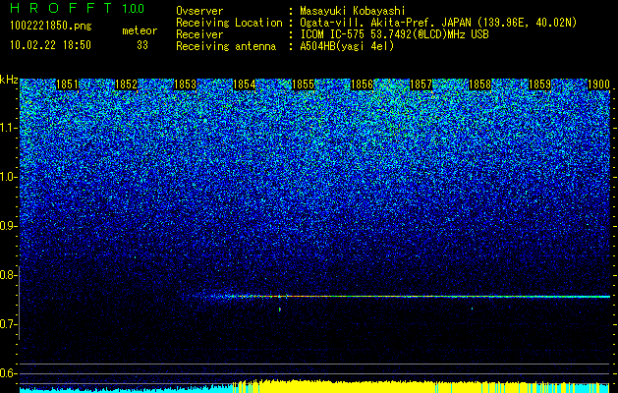The image size is (618, 393).
Task: Click the 0.9 frequency axis label
Action: (x=8, y=226)
